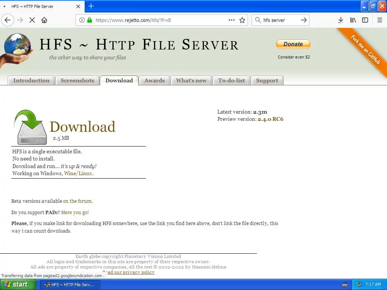Open the Library bookshelf icon
This screenshot has width=387, height=290.
(353, 20)
